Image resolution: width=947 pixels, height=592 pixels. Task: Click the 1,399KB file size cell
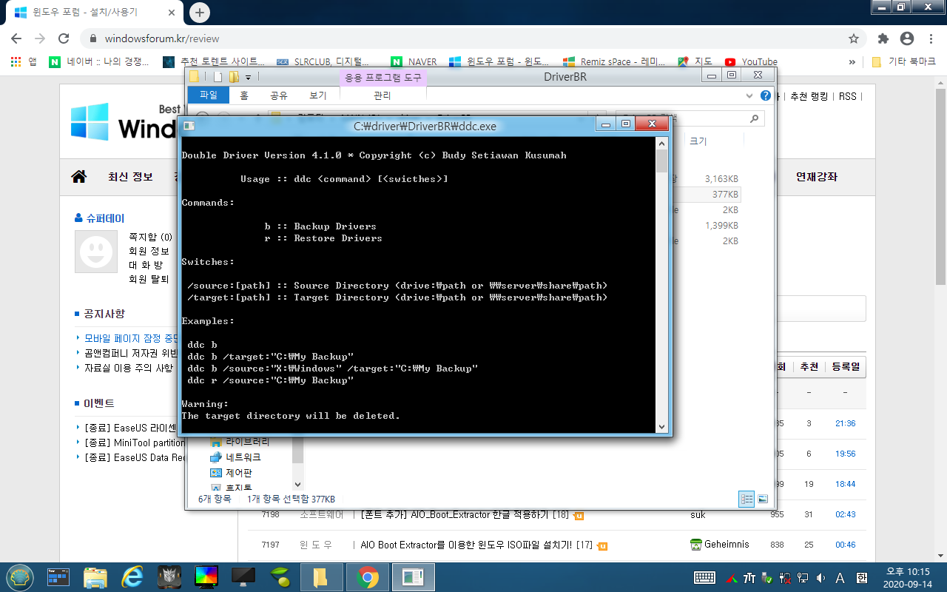721,226
